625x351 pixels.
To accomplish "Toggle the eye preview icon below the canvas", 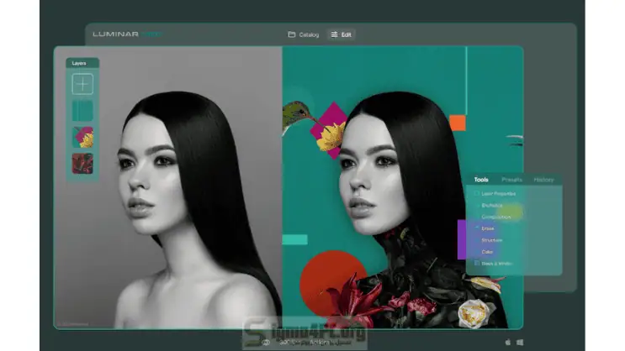I will (x=266, y=343).
